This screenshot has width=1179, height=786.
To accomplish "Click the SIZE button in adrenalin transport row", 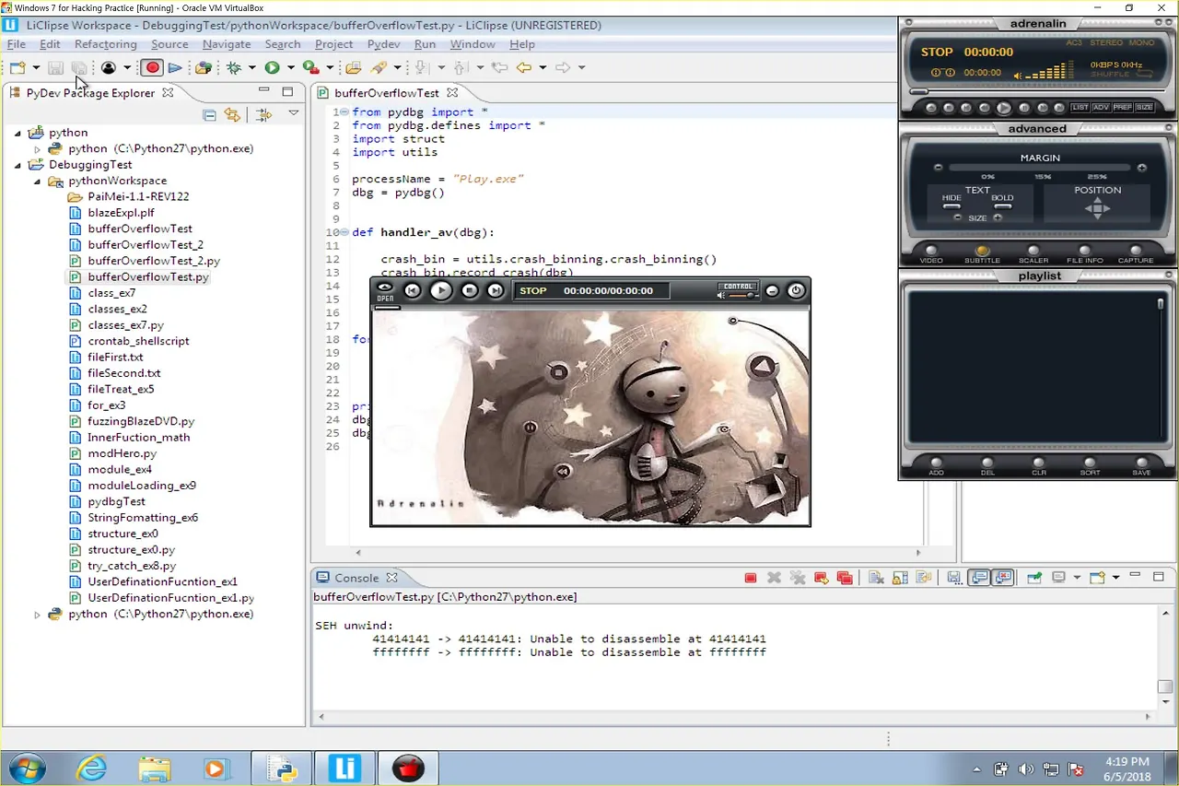I will (x=1144, y=108).
